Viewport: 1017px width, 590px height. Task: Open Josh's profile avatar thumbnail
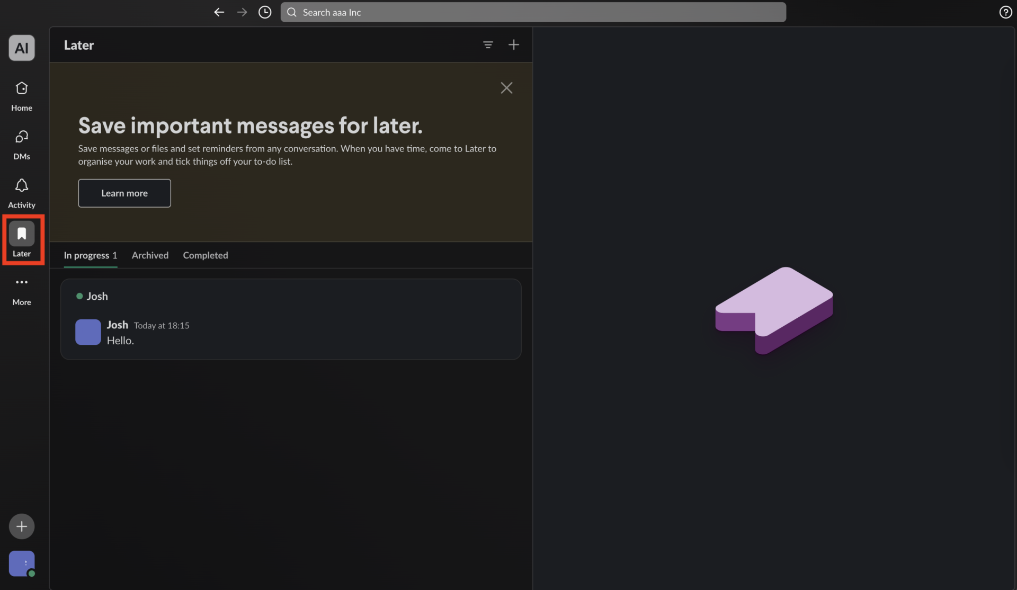pos(87,332)
